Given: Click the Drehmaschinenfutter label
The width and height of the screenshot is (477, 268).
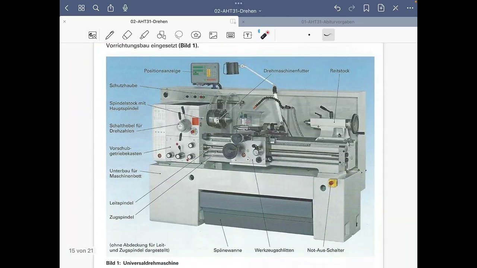Looking at the screenshot, I should point(286,71).
